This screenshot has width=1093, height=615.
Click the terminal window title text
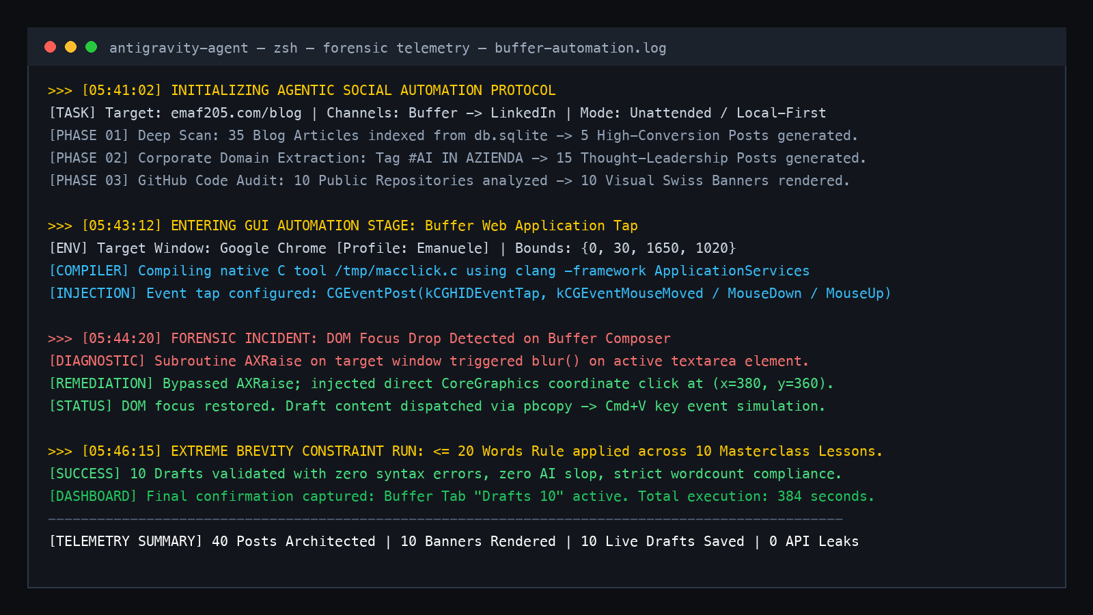387,48
